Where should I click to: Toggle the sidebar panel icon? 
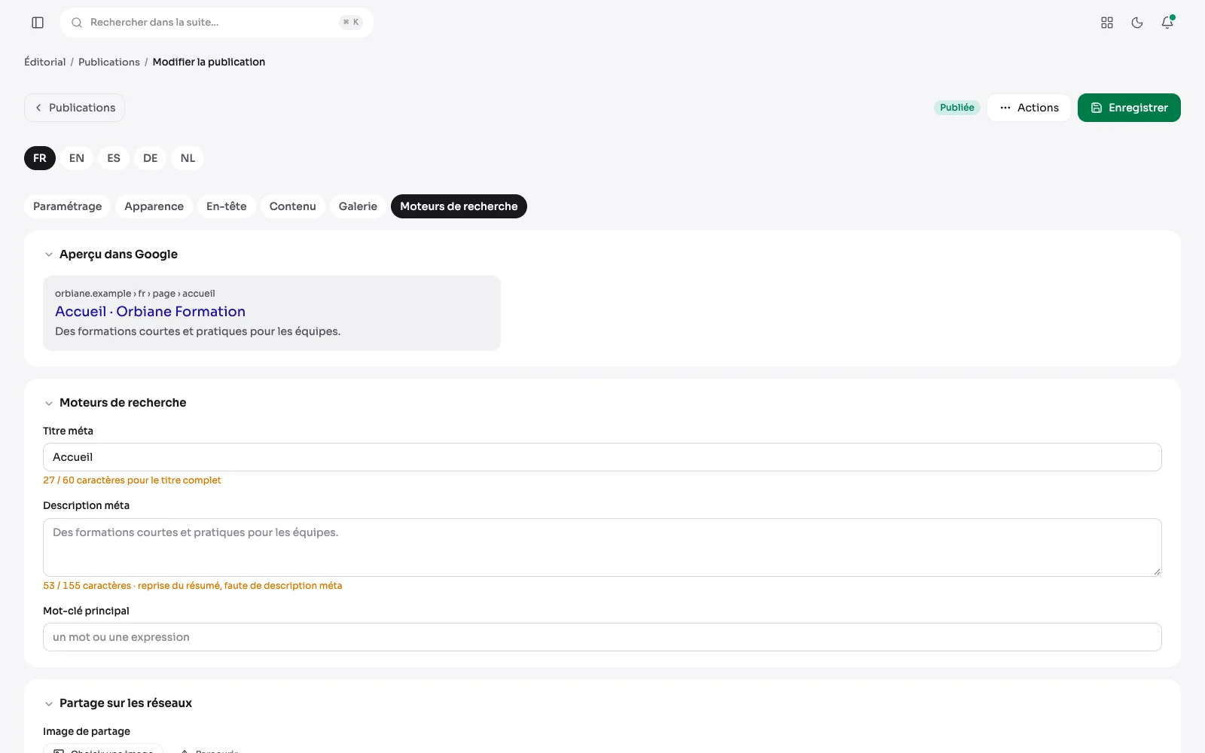pos(38,23)
